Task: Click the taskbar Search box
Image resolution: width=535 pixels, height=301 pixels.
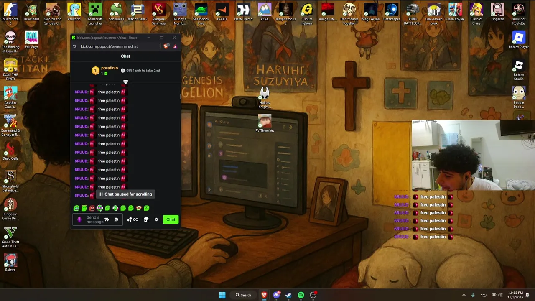Action: 243,295
